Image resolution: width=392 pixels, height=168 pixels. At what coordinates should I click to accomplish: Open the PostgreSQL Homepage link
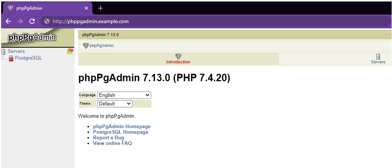tap(121, 132)
